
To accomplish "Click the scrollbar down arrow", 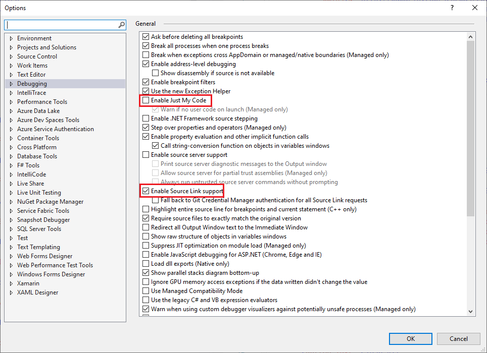I will [x=470, y=312].
